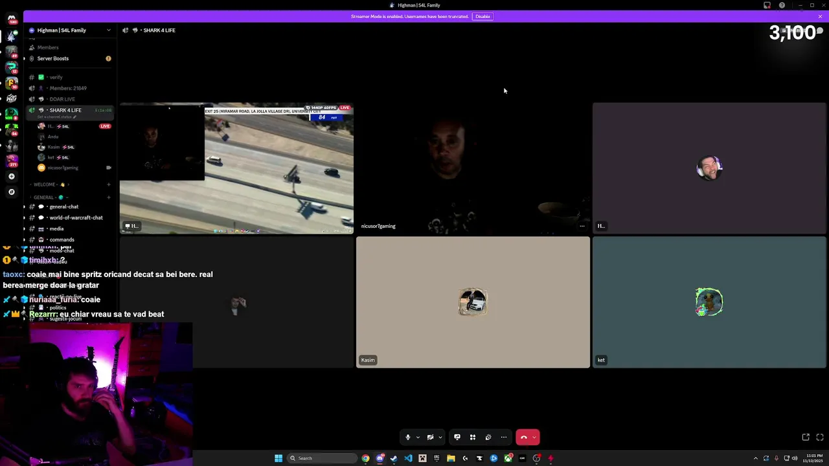Select the Members: 21849 voice channel

point(68,88)
